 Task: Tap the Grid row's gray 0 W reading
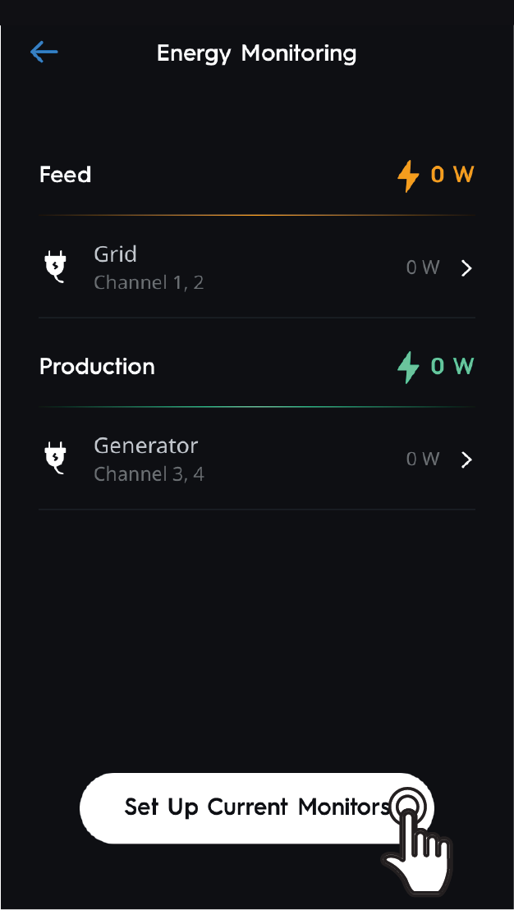point(423,268)
